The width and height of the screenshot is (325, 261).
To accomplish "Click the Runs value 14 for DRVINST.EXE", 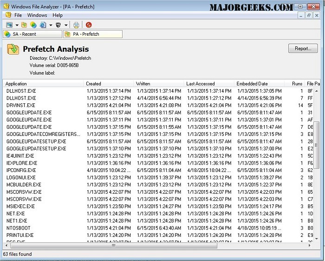I will click(300, 105).
